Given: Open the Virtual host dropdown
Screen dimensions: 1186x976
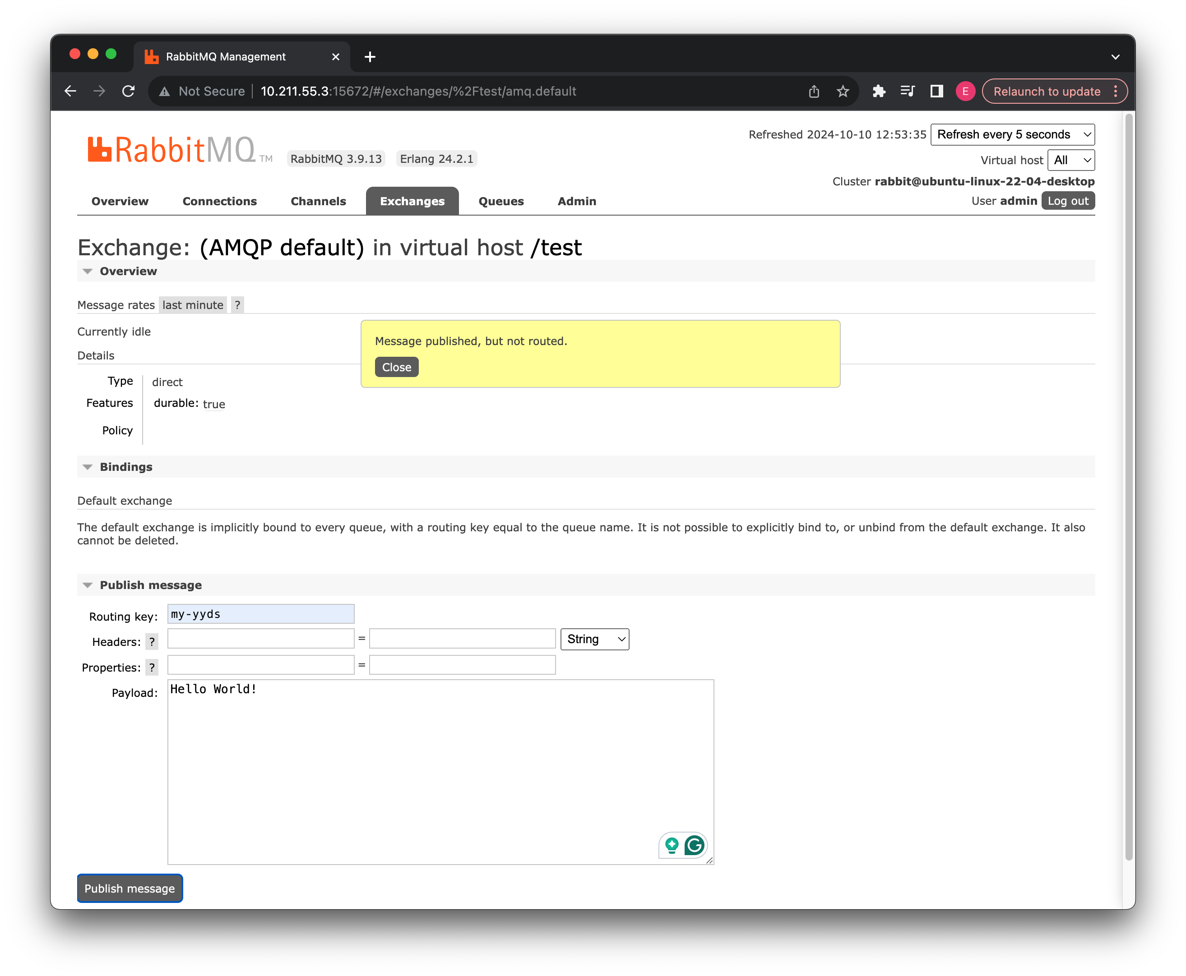Looking at the screenshot, I should tap(1070, 160).
